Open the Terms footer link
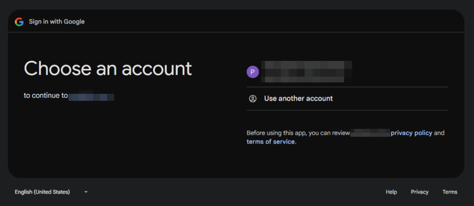 click(449, 192)
